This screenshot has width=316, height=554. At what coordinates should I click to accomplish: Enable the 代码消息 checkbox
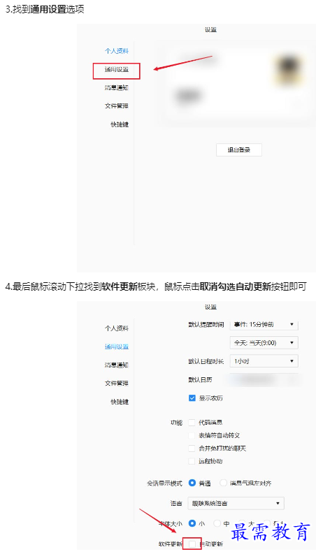[x=192, y=423]
